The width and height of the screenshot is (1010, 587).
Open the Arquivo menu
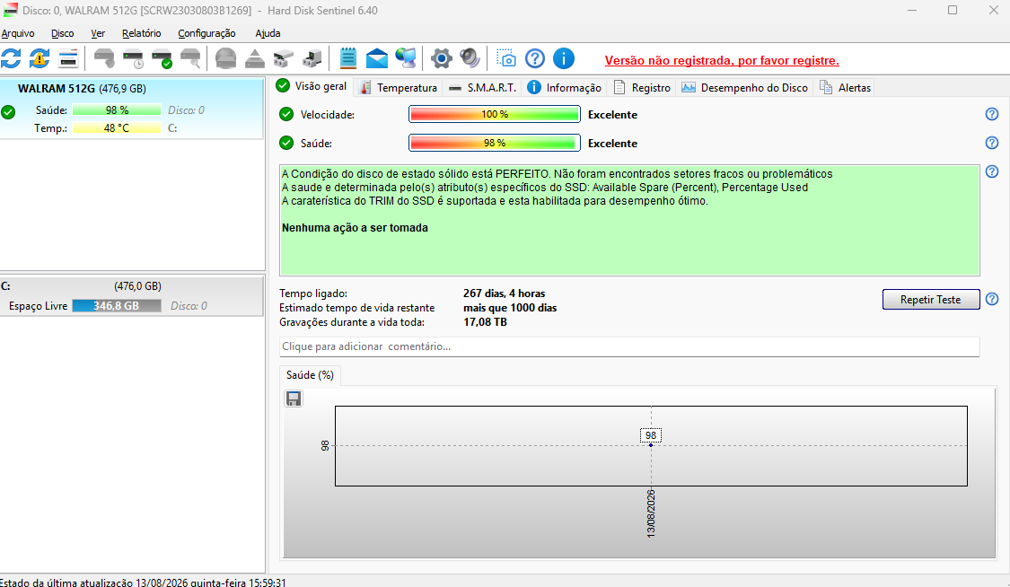pyautogui.click(x=18, y=33)
